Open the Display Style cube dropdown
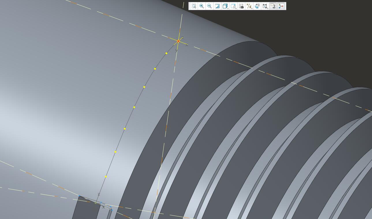Screen dimensions: 372x219 point(225,6)
